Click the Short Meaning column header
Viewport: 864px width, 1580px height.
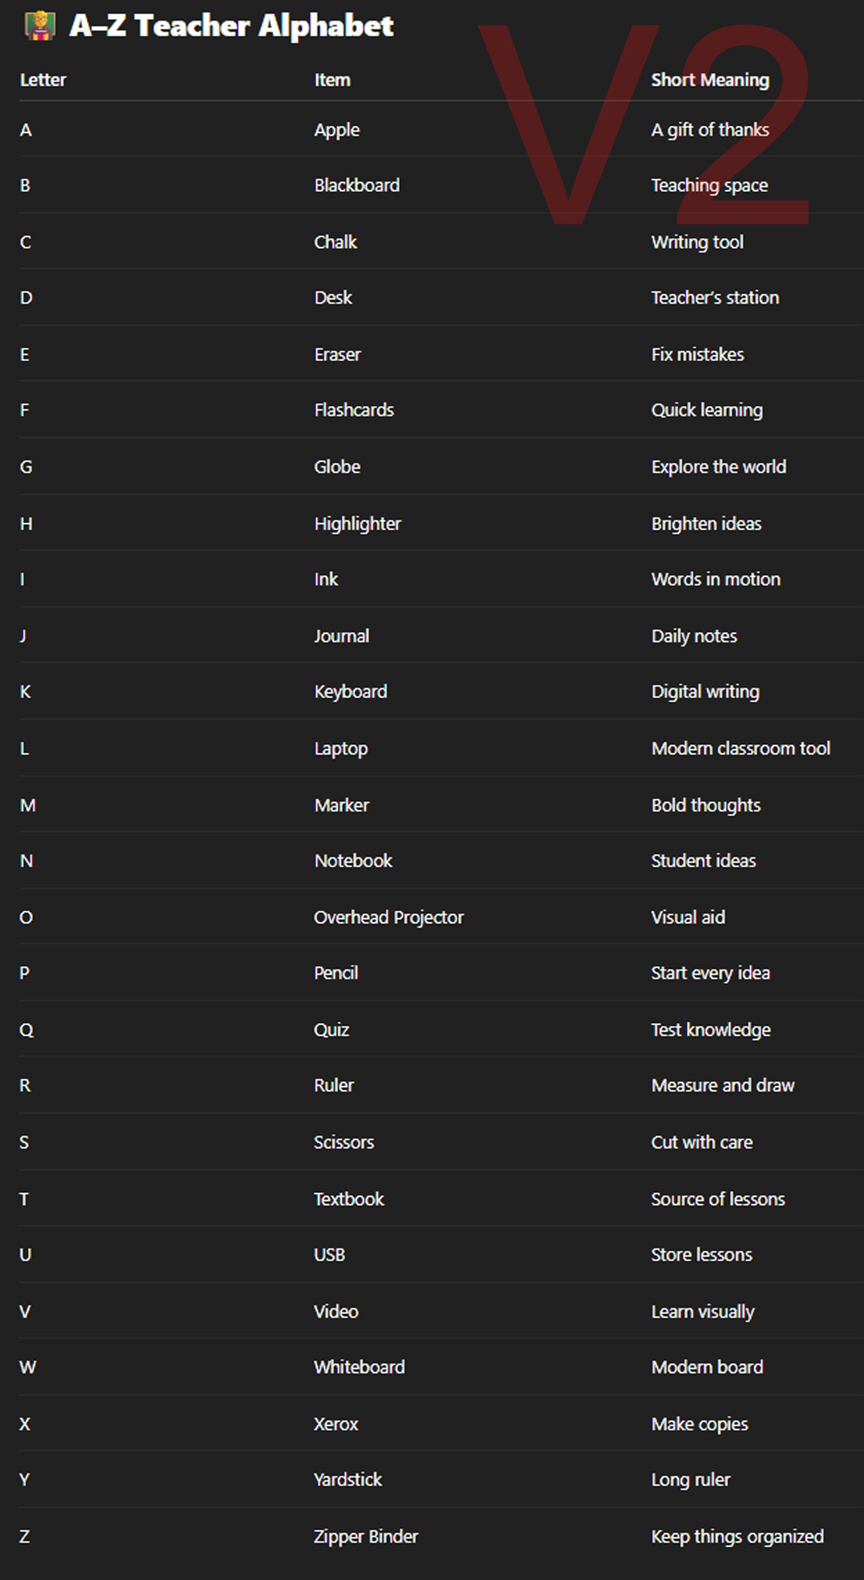(710, 80)
